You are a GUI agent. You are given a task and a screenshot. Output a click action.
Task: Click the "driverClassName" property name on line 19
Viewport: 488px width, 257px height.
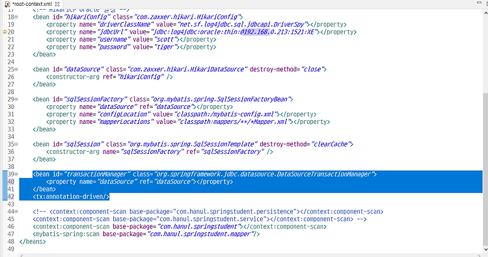pos(126,25)
